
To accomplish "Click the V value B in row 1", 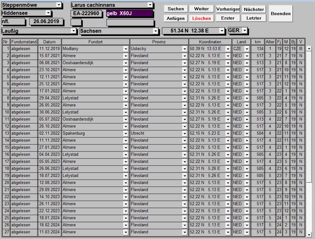I will (301, 49).
